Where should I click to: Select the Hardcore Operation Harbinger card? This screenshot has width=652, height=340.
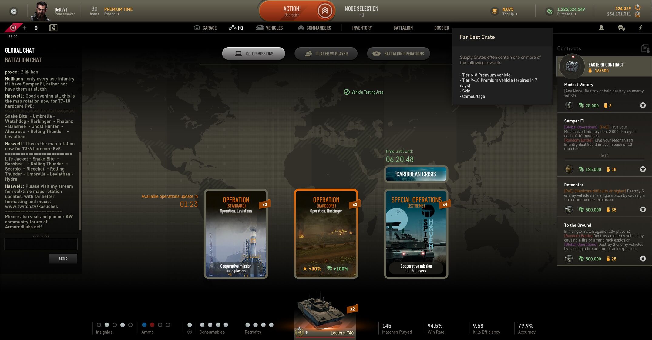click(326, 234)
